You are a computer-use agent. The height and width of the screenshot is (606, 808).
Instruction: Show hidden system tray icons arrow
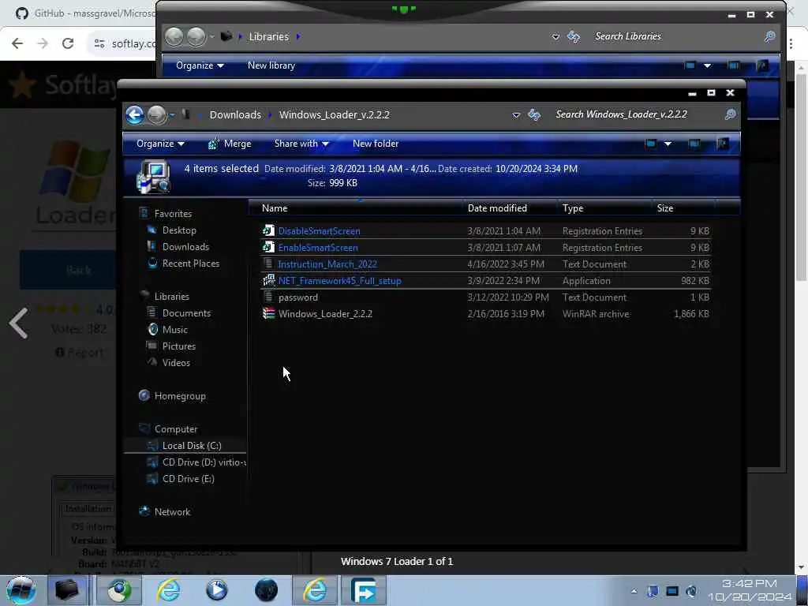coord(634,591)
